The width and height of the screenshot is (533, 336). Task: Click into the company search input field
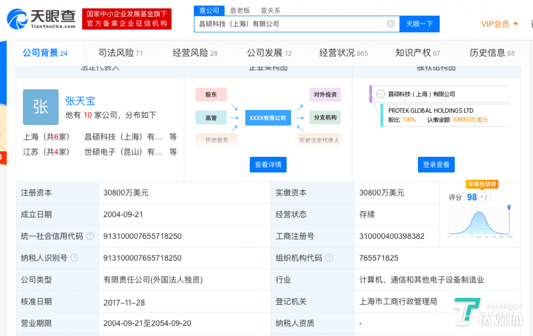tap(291, 24)
